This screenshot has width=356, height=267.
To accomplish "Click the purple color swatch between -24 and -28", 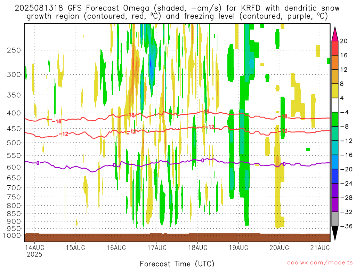I will (x=335, y=191).
